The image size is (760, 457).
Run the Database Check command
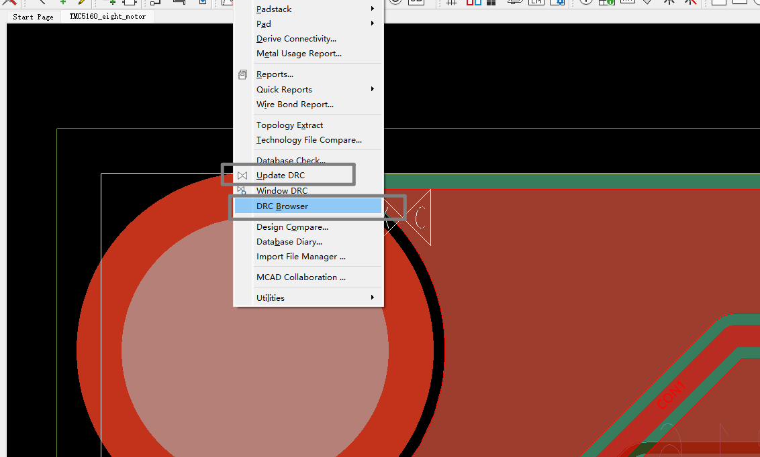309,160
